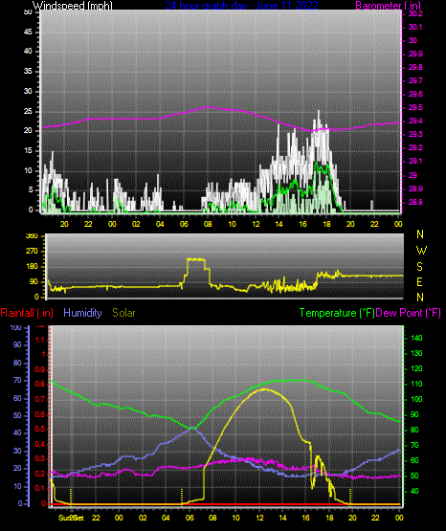Click the 70 humidity axis value
Screen dimensions: 446x531
[17, 380]
